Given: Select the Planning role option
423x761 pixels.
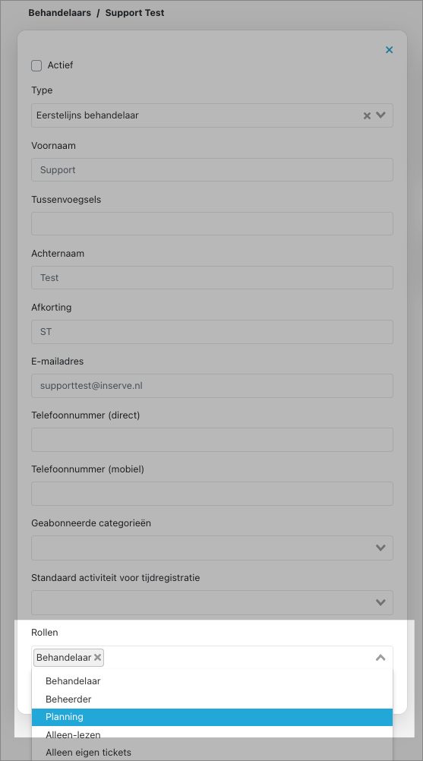Looking at the screenshot, I should click(212, 717).
